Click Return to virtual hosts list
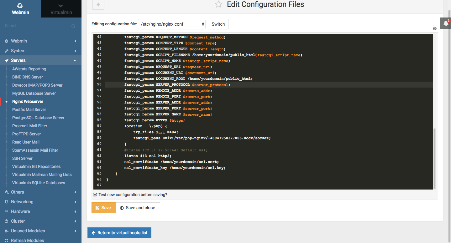This screenshot has width=451, height=243. [119, 233]
